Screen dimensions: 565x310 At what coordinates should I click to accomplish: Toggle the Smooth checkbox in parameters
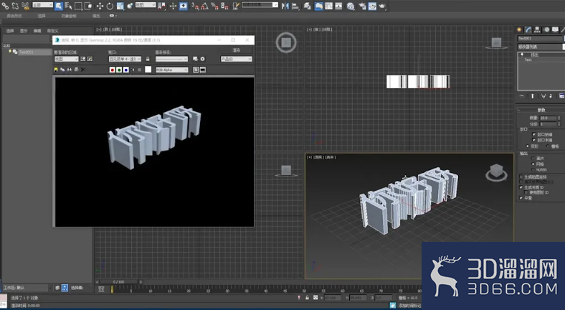tap(521, 198)
